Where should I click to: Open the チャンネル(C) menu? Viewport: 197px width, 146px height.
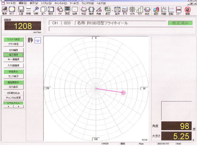pyautogui.click(x=61, y=3)
